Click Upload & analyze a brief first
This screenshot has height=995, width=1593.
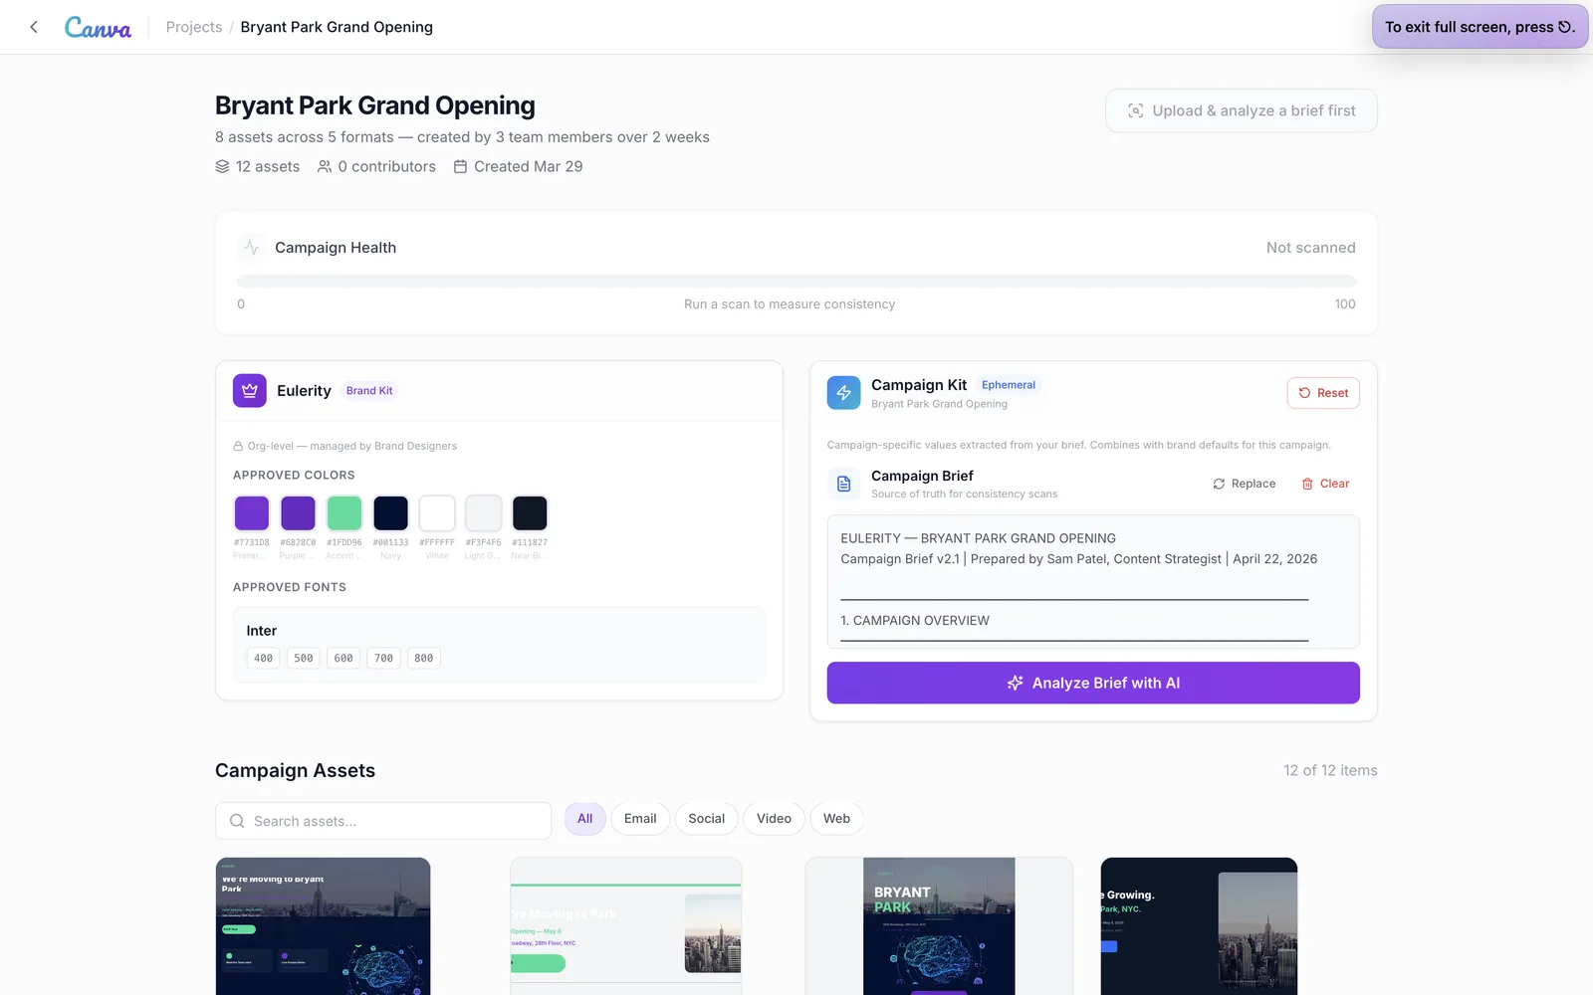click(1241, 110)
